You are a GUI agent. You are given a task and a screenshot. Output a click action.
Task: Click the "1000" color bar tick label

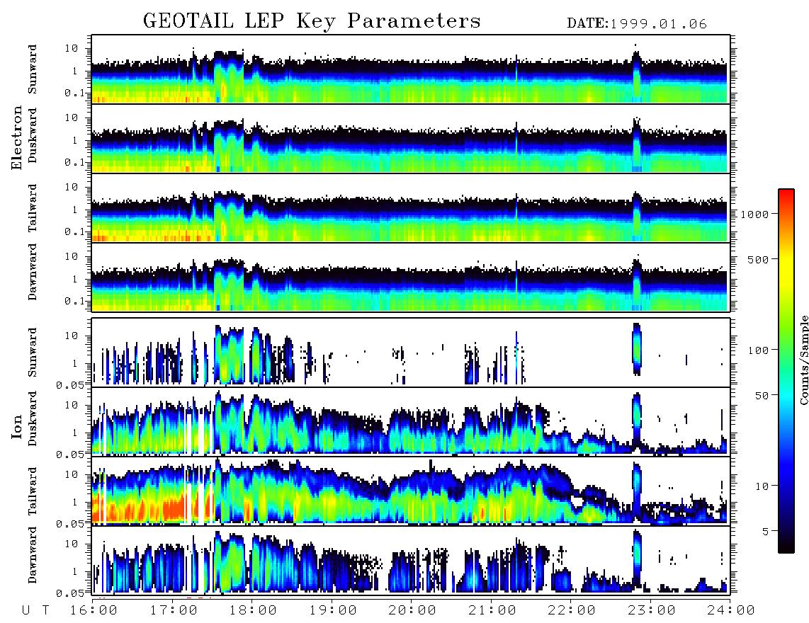[x=754, y=215]
